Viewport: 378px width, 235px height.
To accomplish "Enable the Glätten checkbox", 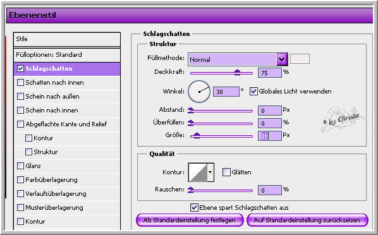I will tap(226, 172).
